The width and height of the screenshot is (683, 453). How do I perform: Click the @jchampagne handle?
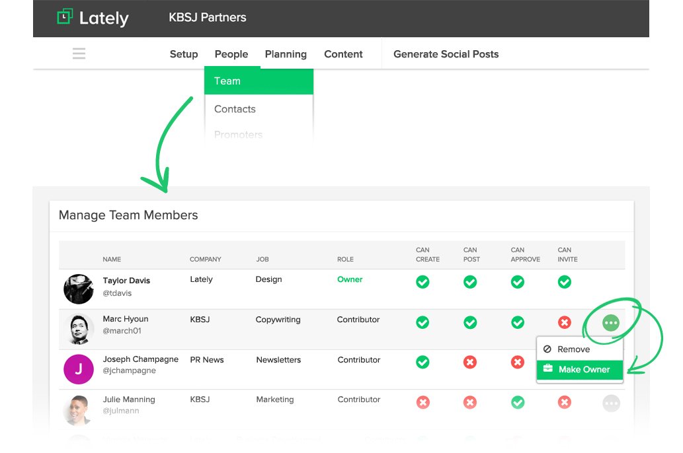click(130, 370)
